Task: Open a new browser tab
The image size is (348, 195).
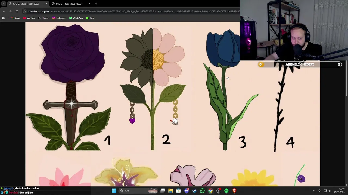Action: pyautogui.click(x=96, y=4)
